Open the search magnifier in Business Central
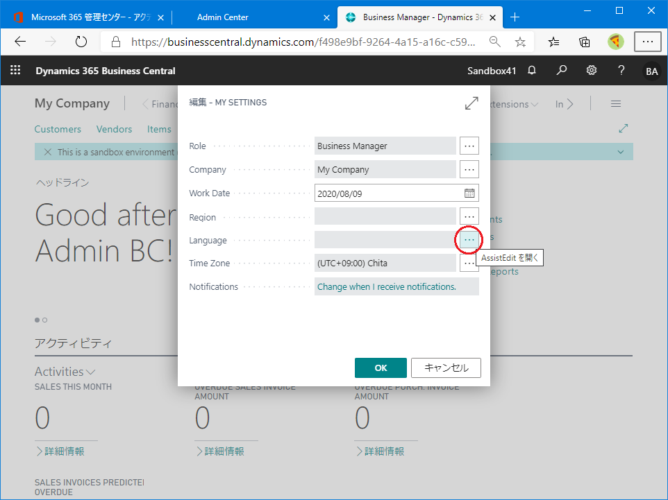 click(x=562, y=70)
